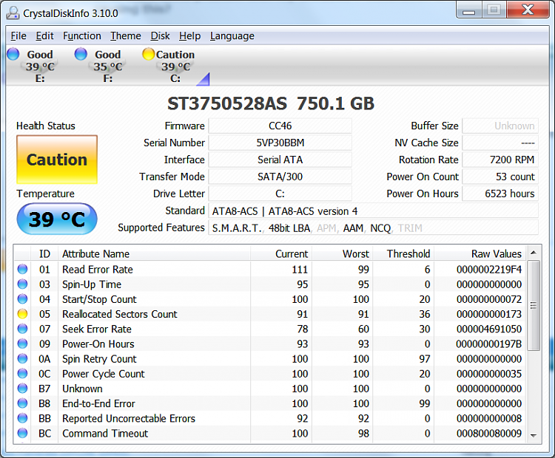This screenshot has height=458, width=555.
Task: Click the blue orb for Seek Error Rate
Action: [x=22, y=329]
